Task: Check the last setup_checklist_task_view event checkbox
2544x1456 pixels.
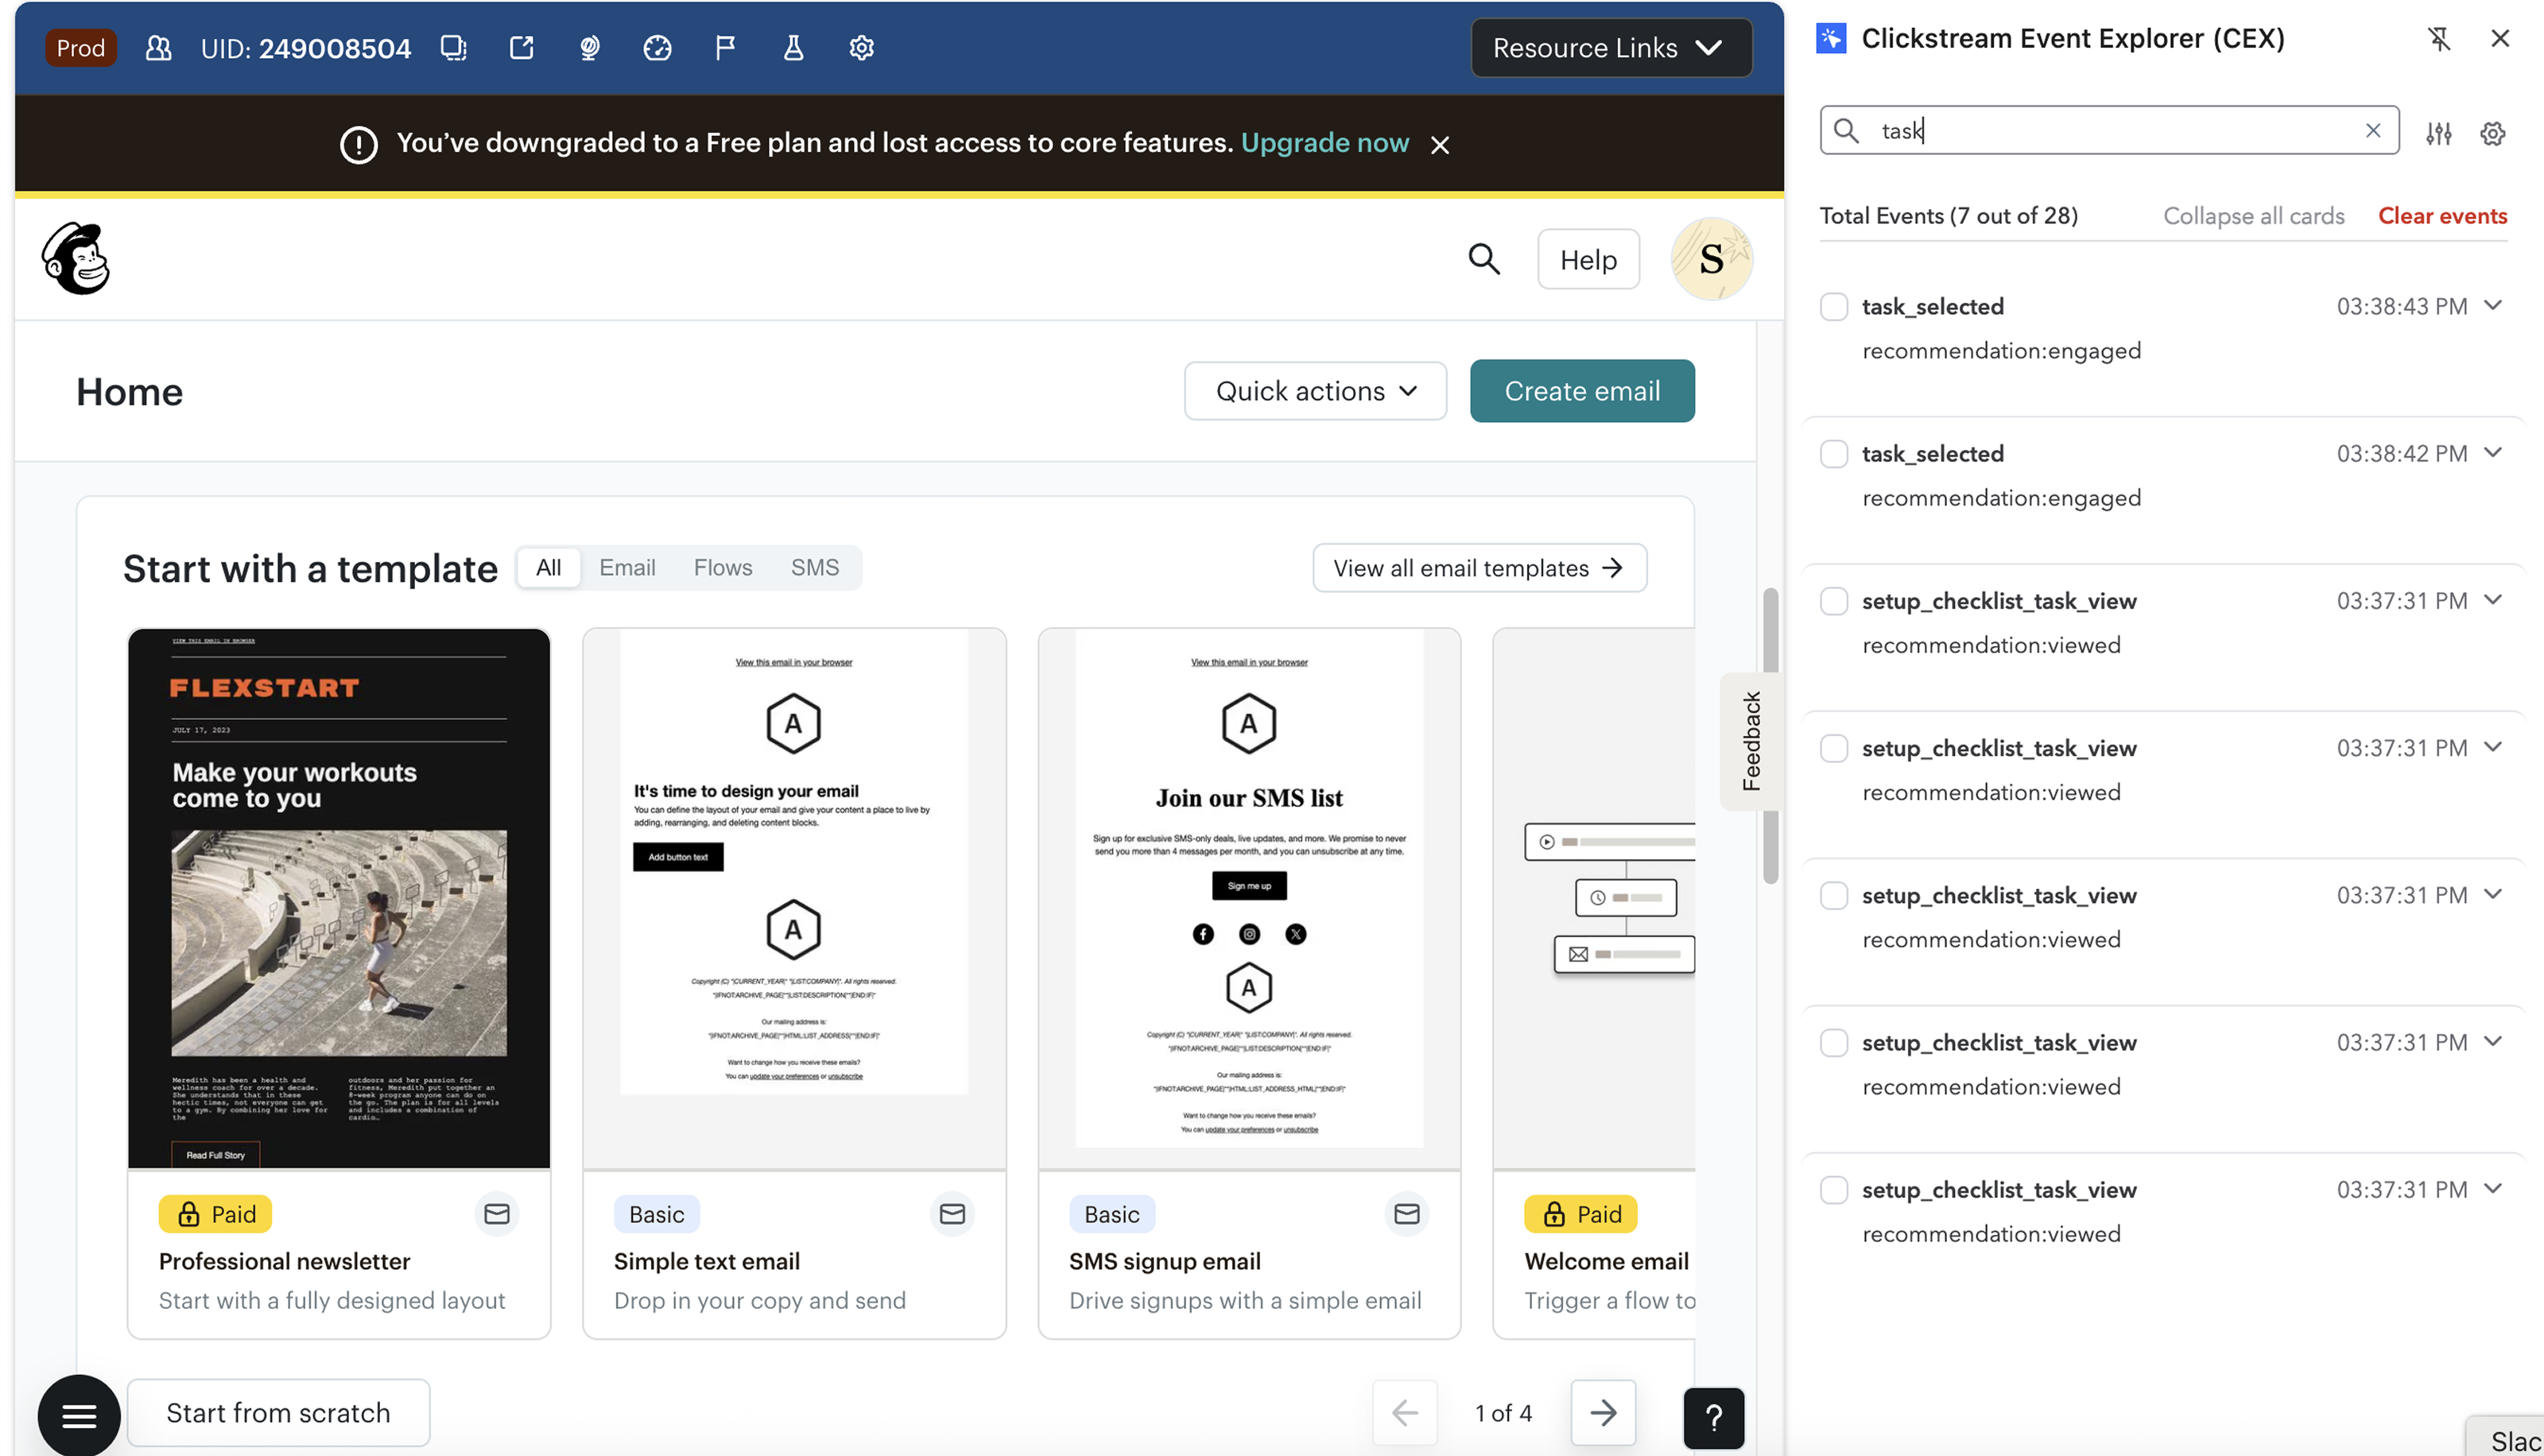Action: point(1834,1190)
